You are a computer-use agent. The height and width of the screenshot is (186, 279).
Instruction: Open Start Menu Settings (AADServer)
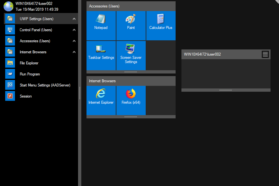click(x=45, y=85)
